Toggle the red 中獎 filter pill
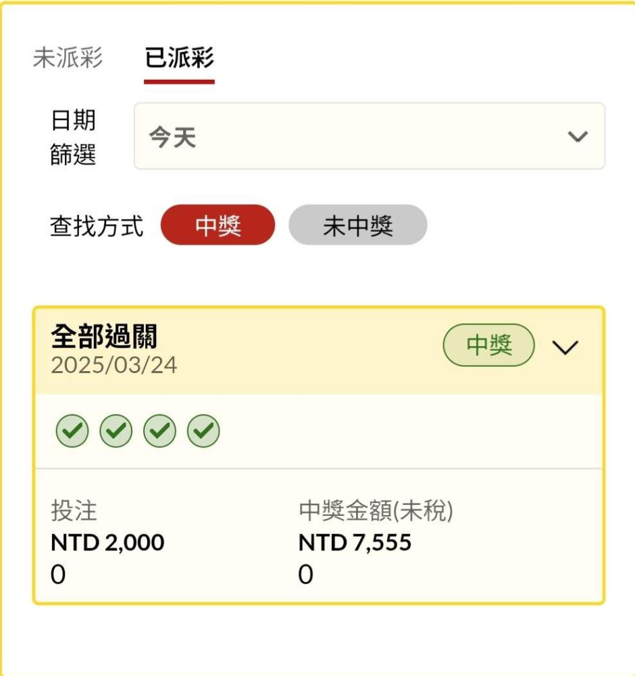 point(218,225)
